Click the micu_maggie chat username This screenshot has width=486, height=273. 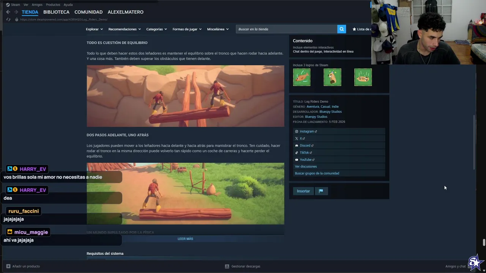point(31,232)
